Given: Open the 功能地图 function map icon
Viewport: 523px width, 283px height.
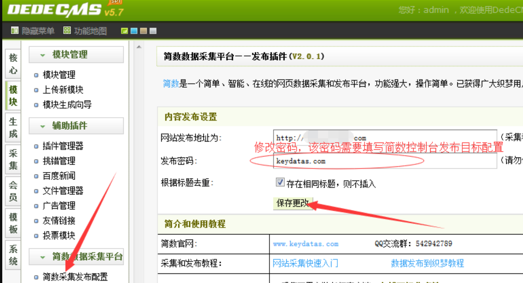Looking at the screenshot, I should click(67, 31).
